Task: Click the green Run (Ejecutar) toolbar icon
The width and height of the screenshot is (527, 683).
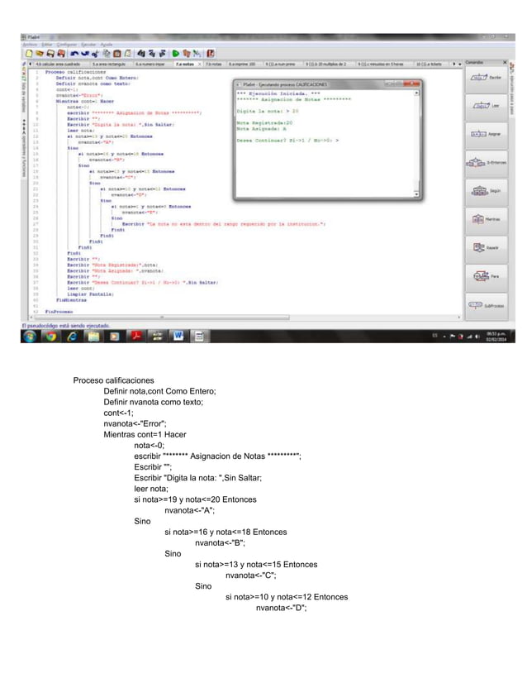Action: coord(175,54)
